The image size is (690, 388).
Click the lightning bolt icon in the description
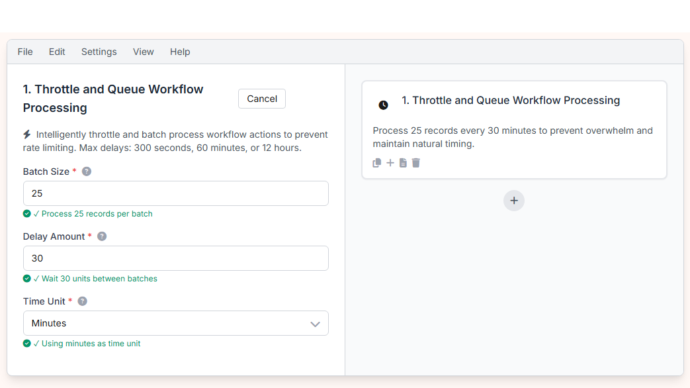tap(27, 134)
